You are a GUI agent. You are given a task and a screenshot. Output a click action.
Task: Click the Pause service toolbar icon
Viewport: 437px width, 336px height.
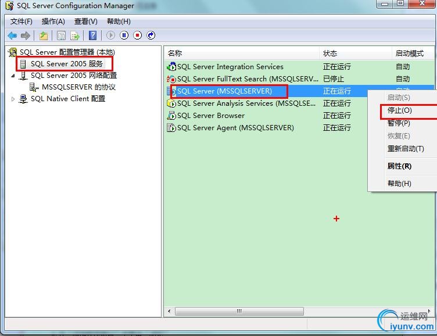[124, 35]
